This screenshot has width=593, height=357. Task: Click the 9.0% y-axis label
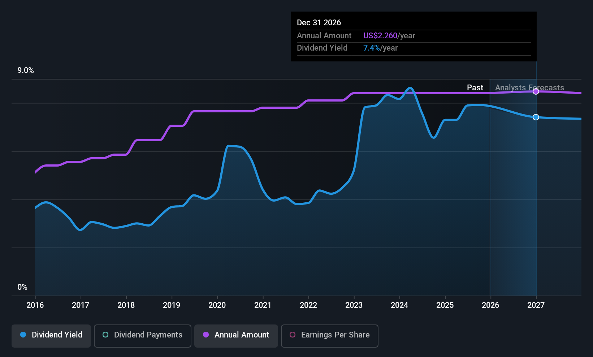point(26,70)
